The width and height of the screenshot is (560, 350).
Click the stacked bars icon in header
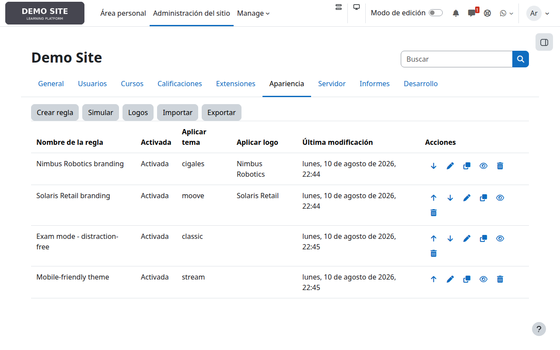click(x=338, y=7)
